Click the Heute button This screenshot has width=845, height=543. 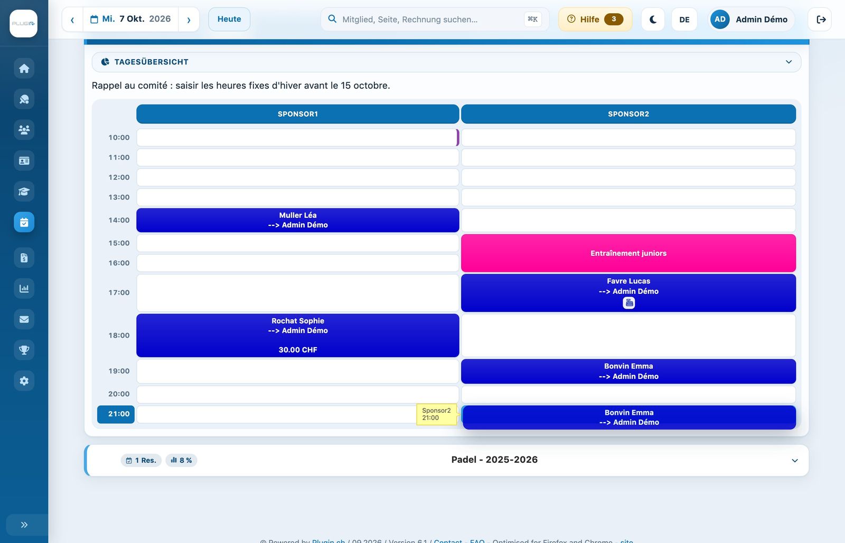point(229,20)
